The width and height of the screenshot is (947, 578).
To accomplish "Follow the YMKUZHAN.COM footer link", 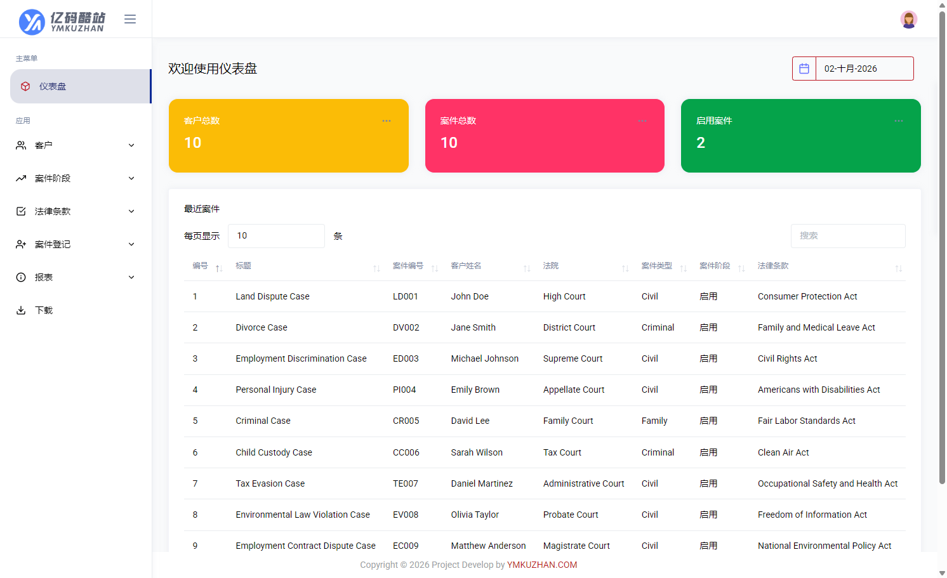I will point(542,565).
